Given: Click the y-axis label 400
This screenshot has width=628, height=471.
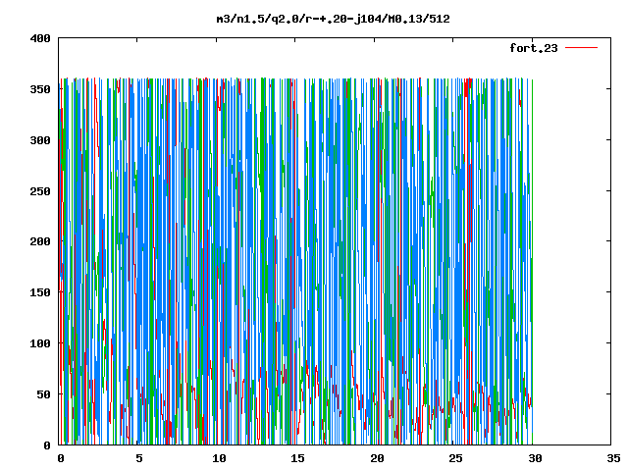Looking at the screenshot, I should [x=40, y=38].
